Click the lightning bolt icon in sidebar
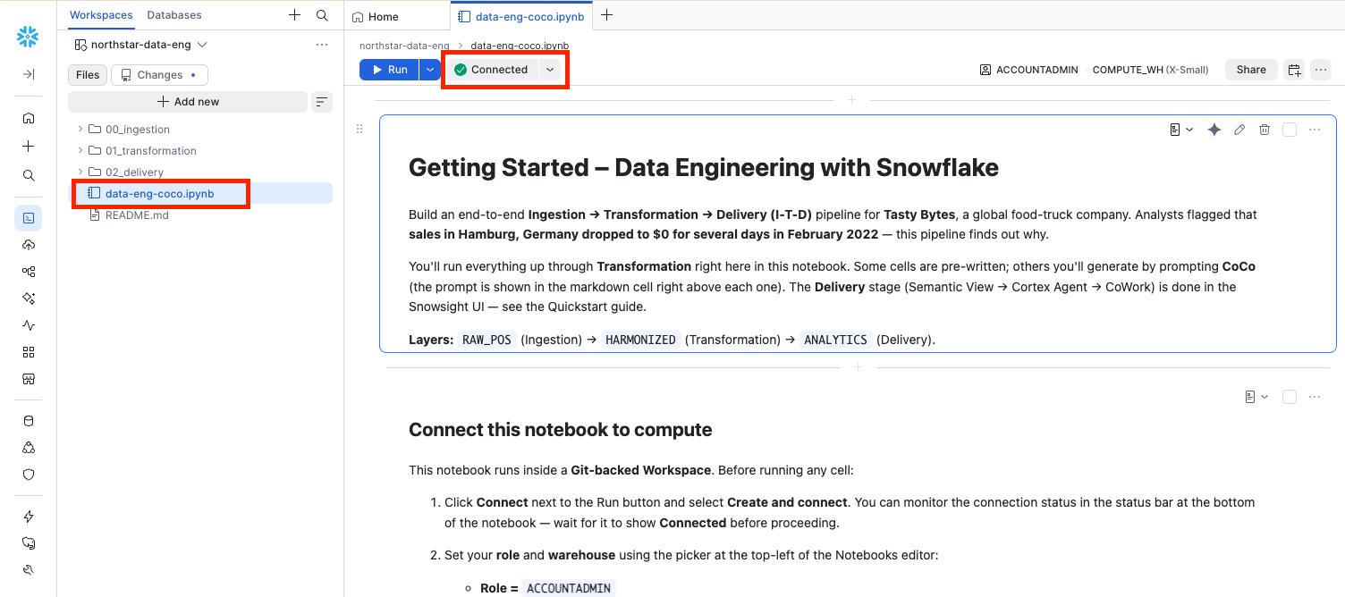 29,517
